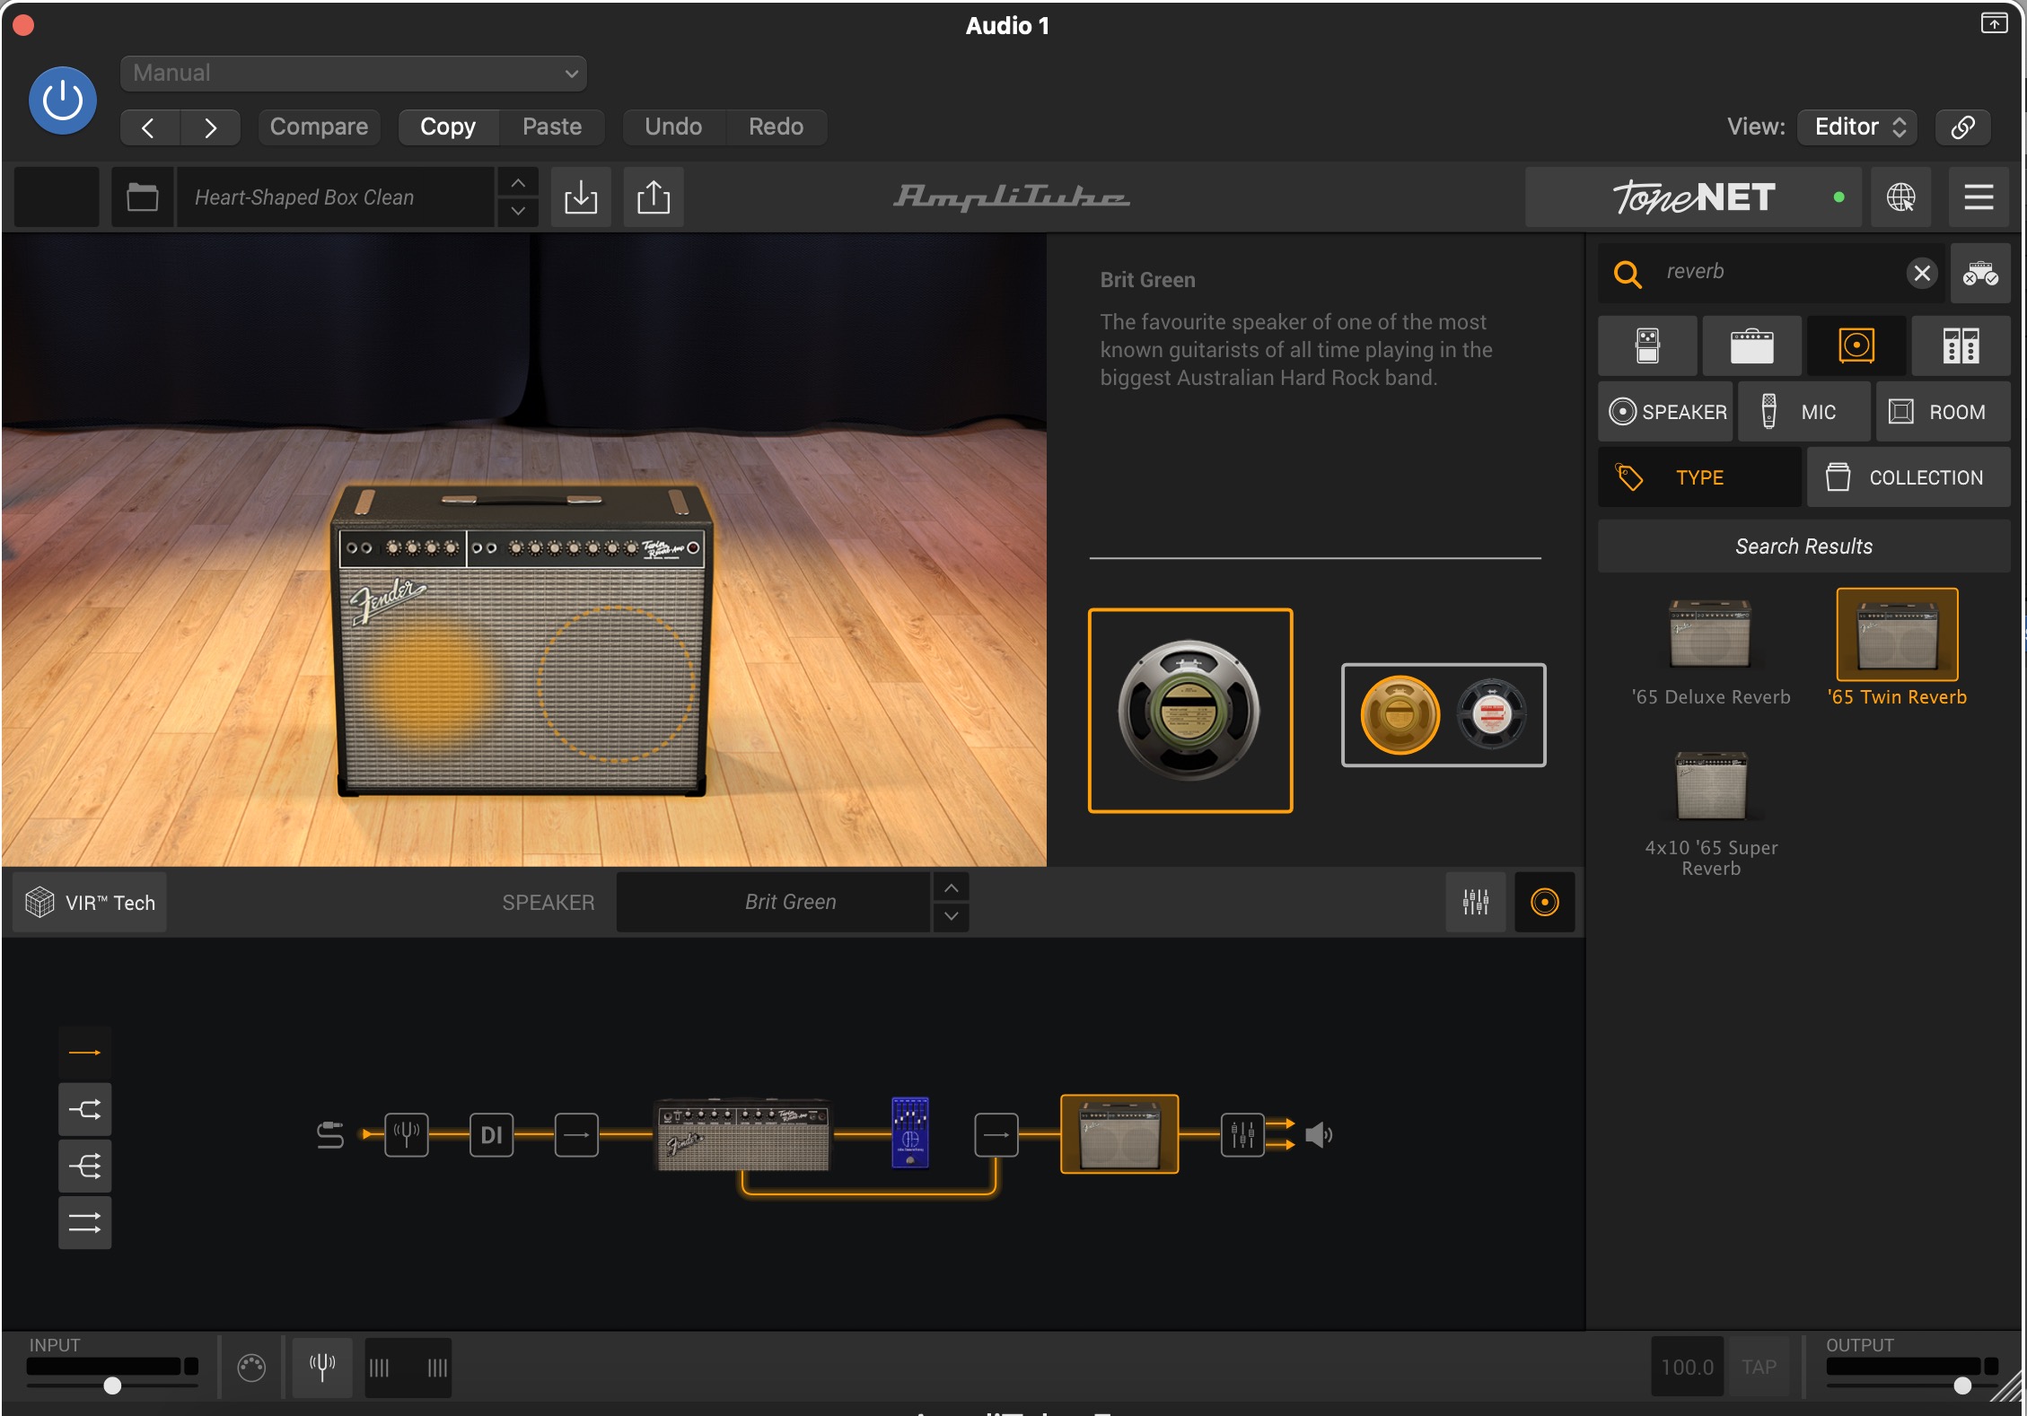The image size is (2027, 1416).
Task: Toggle the plugin power button
Action: tap(63, 100)
